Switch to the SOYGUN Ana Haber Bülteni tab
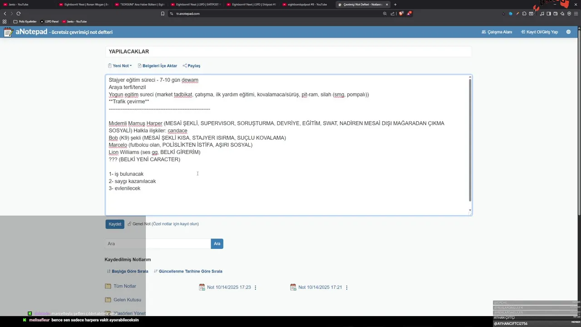Viewport: 581px width, 327px height. 140,5
